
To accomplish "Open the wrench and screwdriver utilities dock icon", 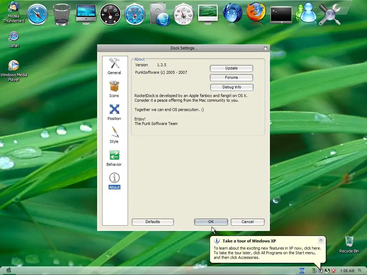I will 330,14.
